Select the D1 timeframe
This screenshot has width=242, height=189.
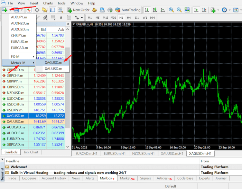point(137,18)
